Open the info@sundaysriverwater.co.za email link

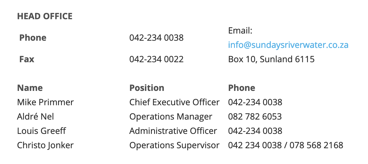coord(288,45)
